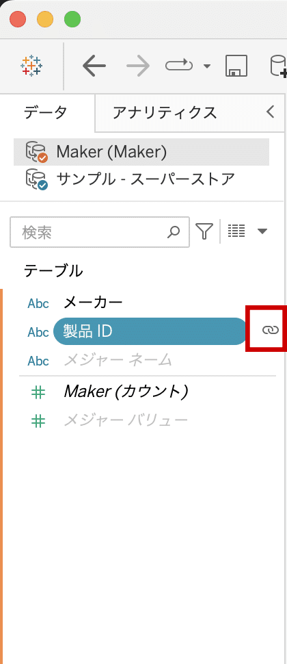The height and width of the screenshot is (664, 287).
Task: Click the filter fields funnel icon
Action: (x=204, y=231)
